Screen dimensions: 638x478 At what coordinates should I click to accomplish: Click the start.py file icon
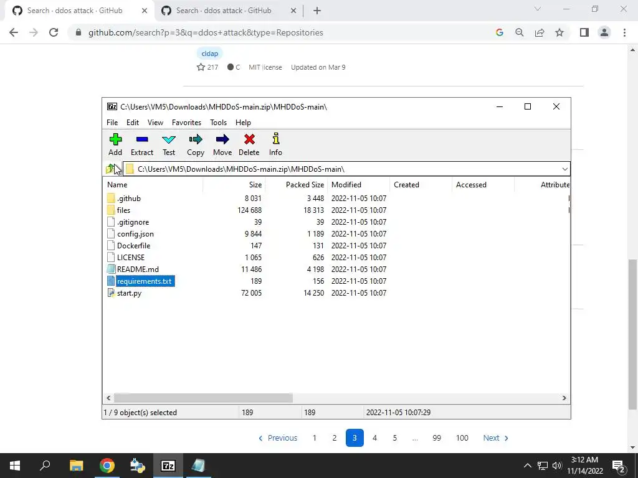[x=111, y=293]
